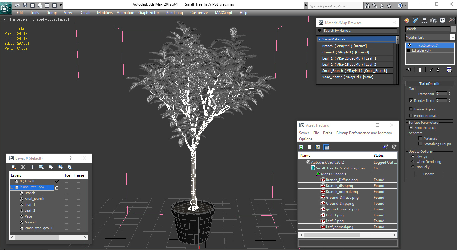Enable Explicit Normals checkbox
This screenshot has width=457, height=250.
(411, 116)
